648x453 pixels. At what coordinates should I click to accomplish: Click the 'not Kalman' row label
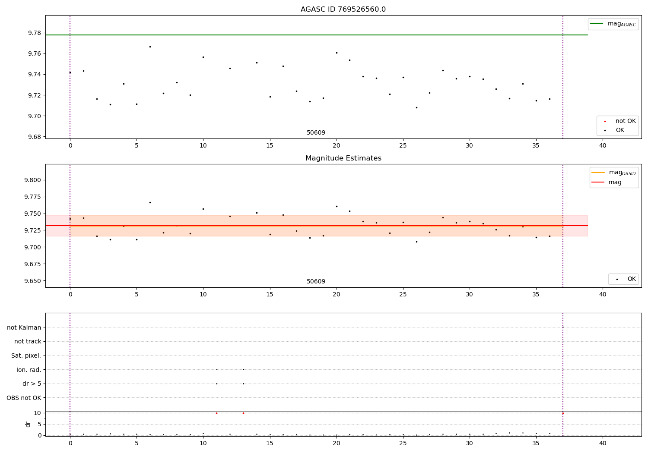pyautogui.click(x=24, y=327)
